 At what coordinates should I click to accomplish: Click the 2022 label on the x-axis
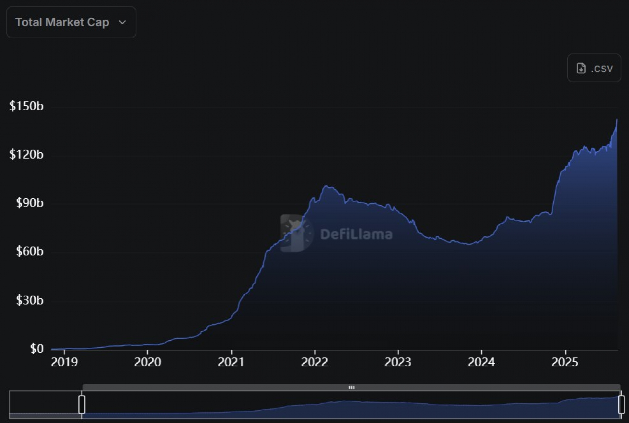(314, 362)
